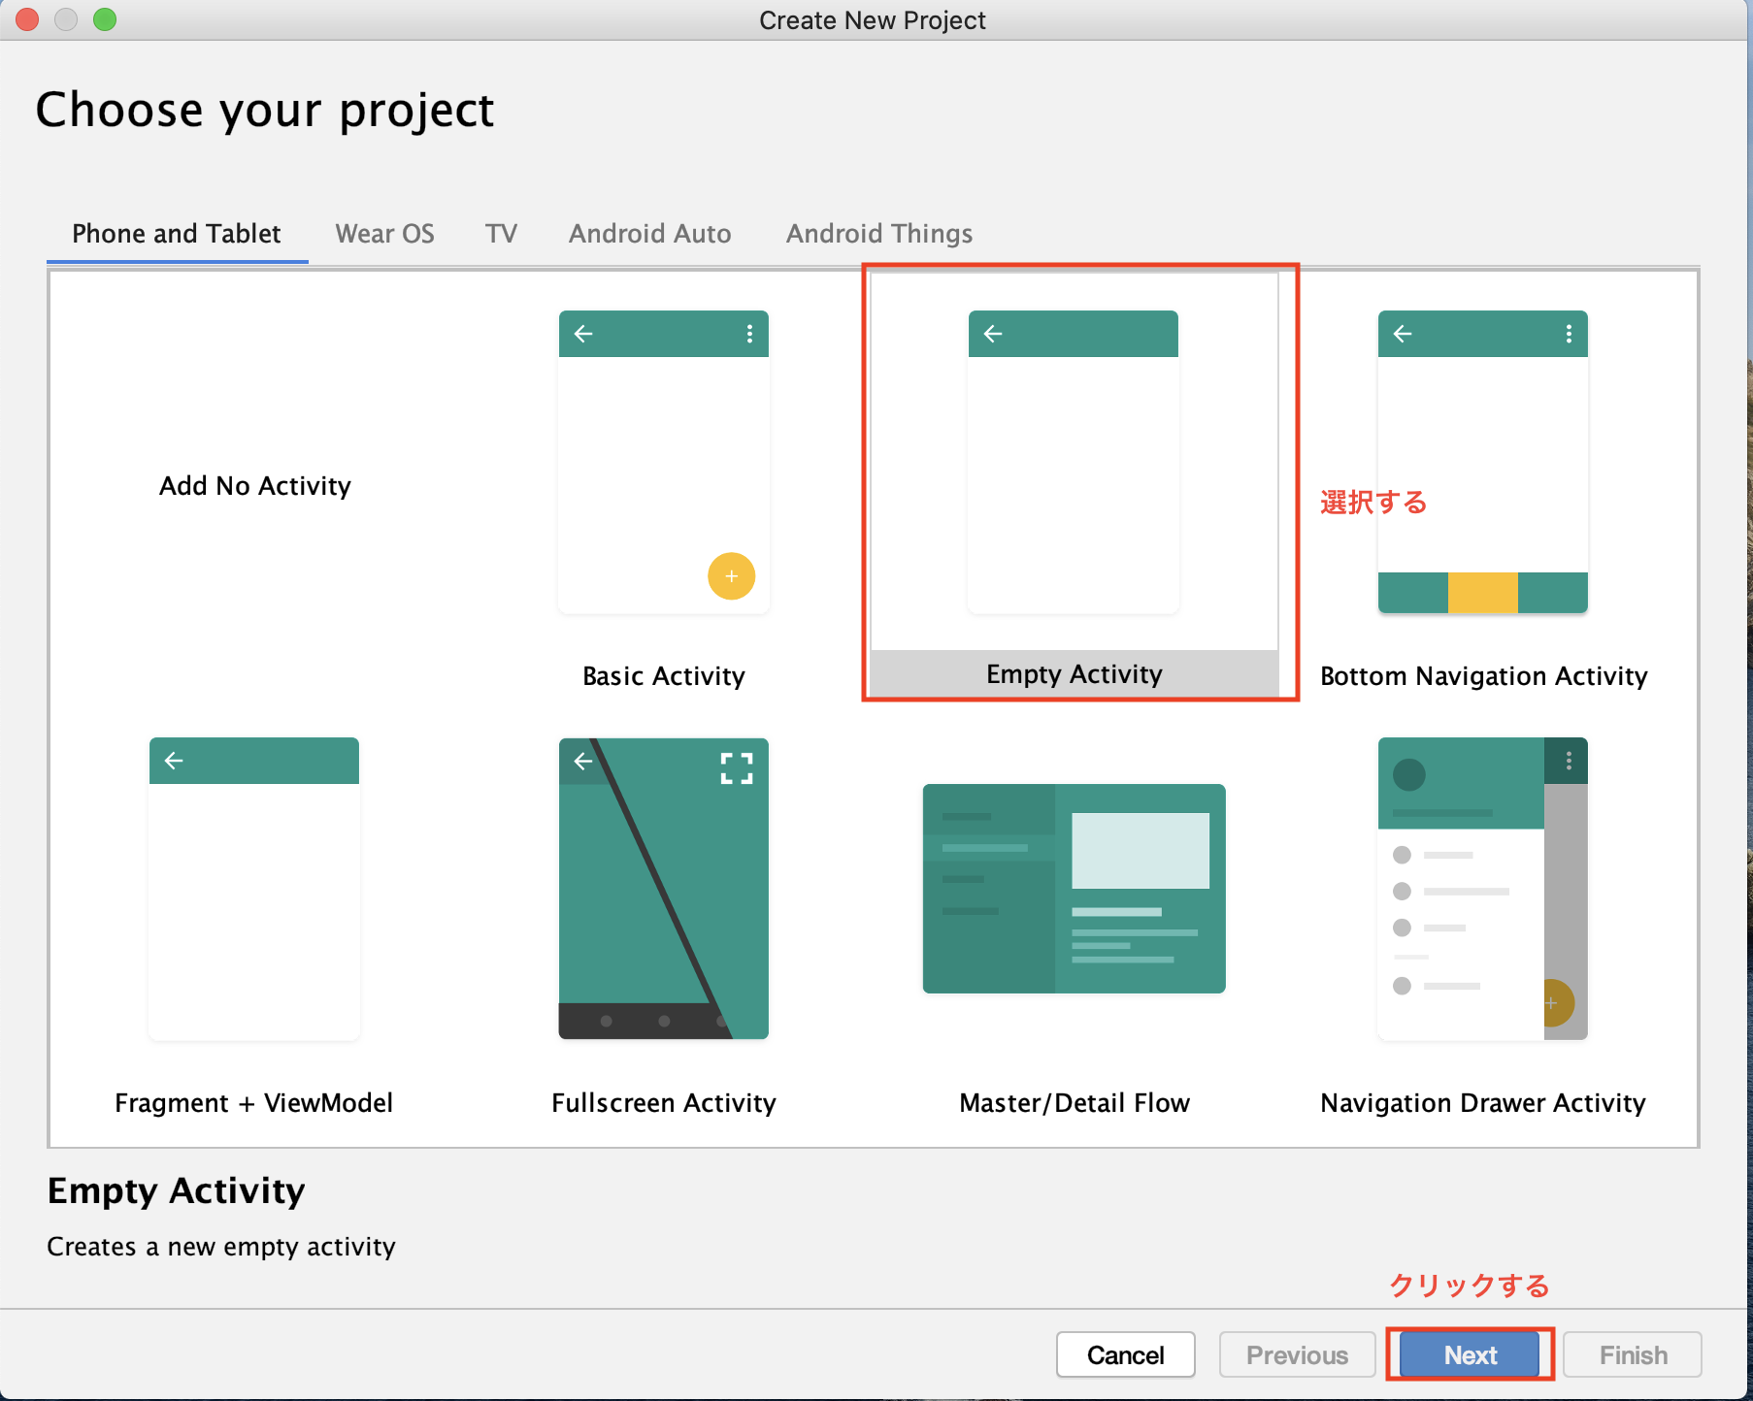Viewport: 1753px width, 1401px height.
Task: Click the back arrow in Basic Activity preview
Action: coord(583,334)
